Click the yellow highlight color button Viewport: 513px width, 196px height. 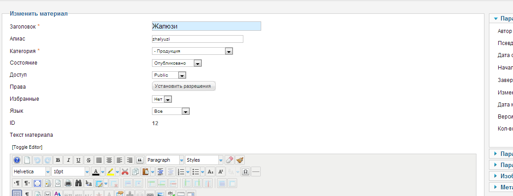tap(111, 171)
